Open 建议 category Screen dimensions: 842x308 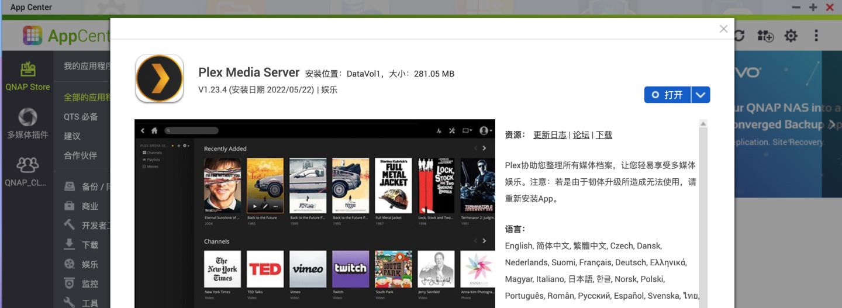tap(72, 136)
